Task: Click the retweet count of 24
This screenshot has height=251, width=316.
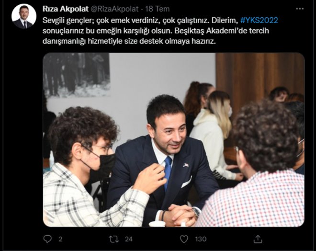Action: point(129,239)
